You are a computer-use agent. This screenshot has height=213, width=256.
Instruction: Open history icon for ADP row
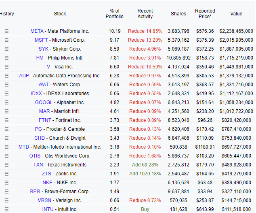[6, 76]
